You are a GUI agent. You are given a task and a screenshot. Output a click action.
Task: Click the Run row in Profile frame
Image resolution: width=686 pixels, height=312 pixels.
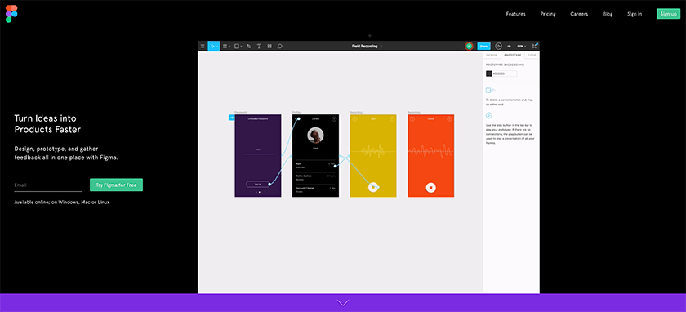point(315,165)
